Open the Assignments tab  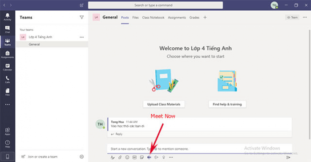click(177, 18)
